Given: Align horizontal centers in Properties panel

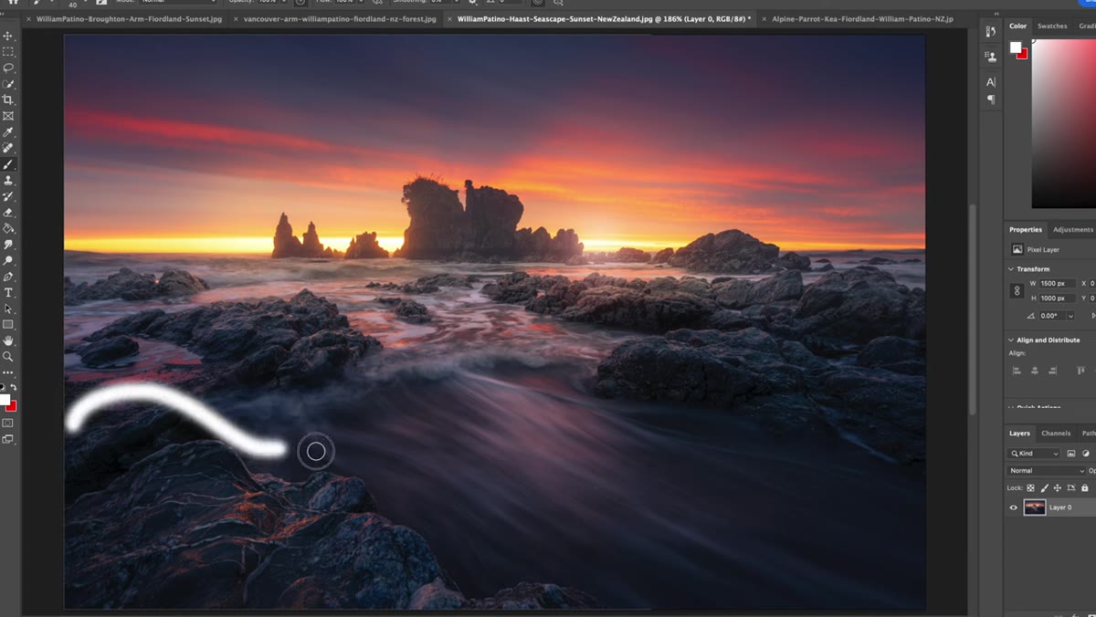Looking at the screenshot, I should tap(1035, 371).
